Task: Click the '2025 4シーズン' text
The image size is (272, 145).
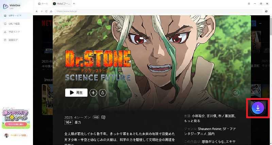Action: coord(78,117)
